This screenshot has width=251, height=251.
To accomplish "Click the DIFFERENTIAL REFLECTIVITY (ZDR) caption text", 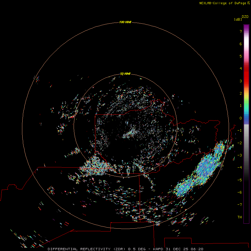I will [x=87, y=249].
